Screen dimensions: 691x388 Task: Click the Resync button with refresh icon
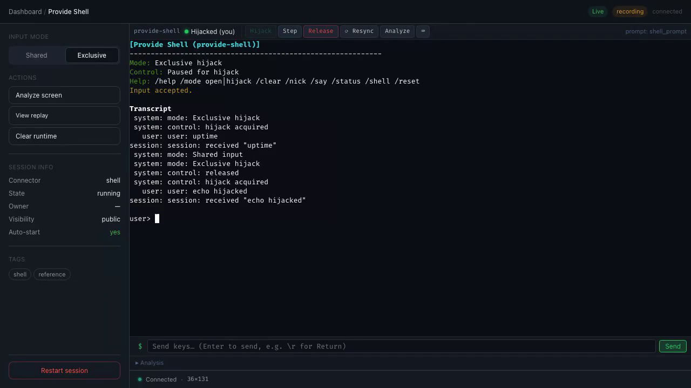[x=360, y=31]
